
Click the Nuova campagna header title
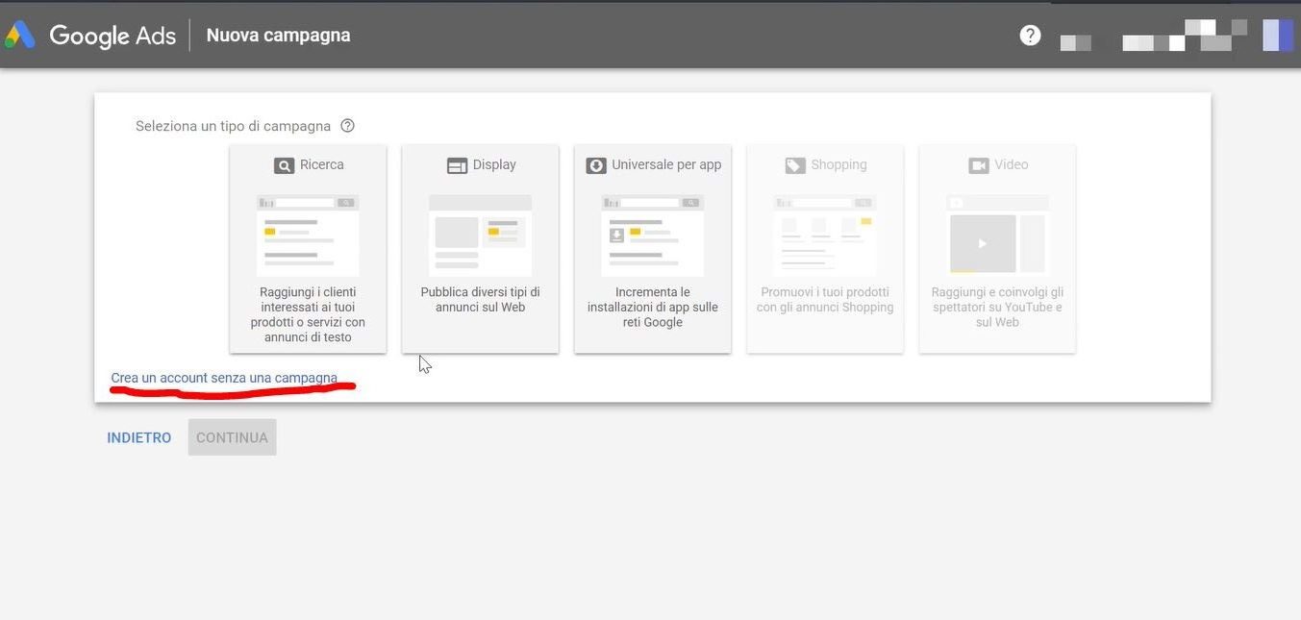pos(278,34)
